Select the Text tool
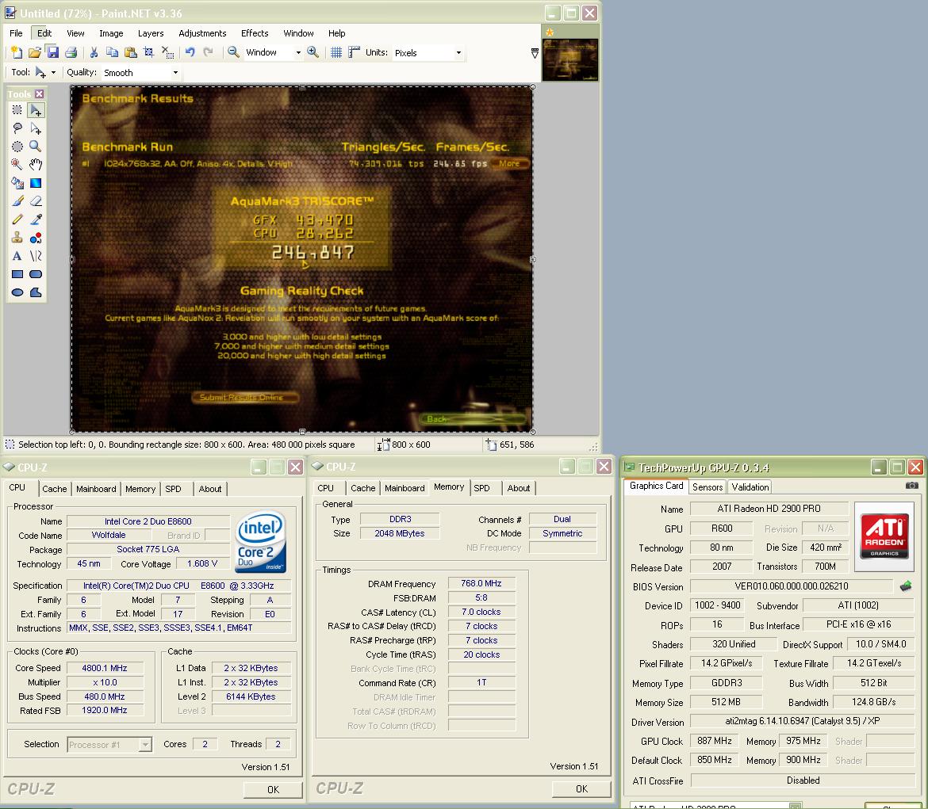928x809 pixels. pos(17,256)
